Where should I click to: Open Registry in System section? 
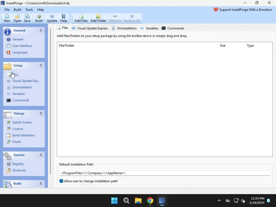(18, 164)
